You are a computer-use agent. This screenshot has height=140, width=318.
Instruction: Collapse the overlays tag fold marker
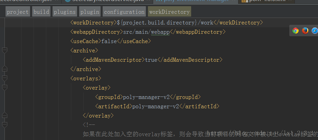click(x=4, y=78)
